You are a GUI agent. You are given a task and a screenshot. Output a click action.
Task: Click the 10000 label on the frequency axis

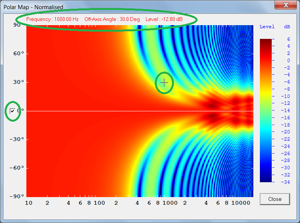(x=241, y=203)
